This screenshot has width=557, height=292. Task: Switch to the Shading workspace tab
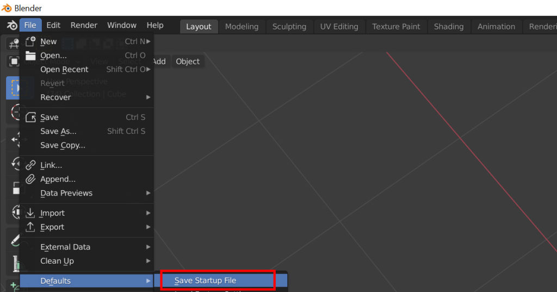[x=449, y=27]
